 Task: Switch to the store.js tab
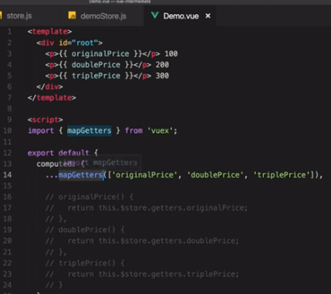click(19, 16)
